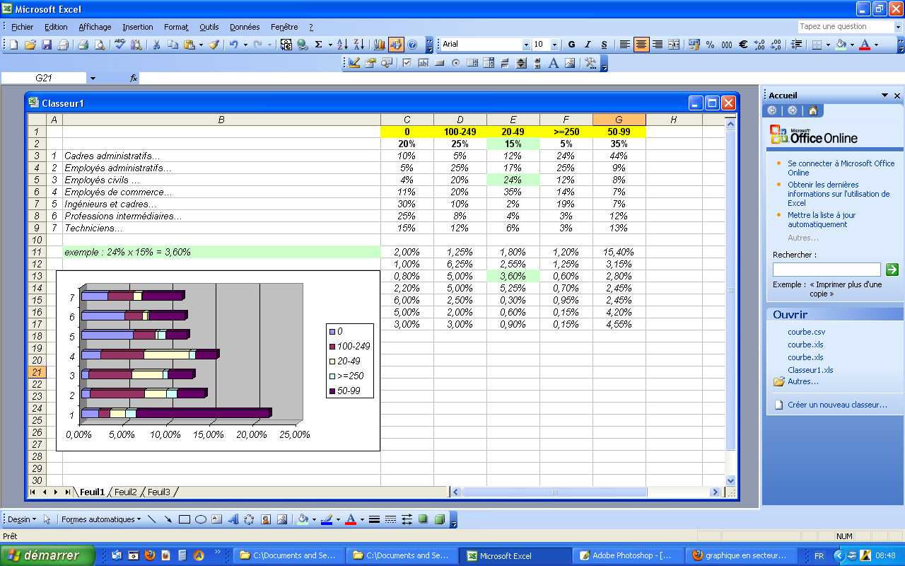Screen dimensions: 905x566
Task: Click Se connecter à Microsoft Office Online
Action: (x=841, y=168)
